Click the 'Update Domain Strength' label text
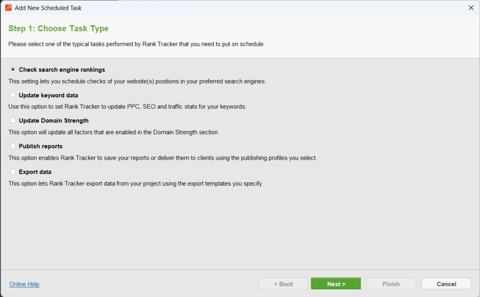 coord(54,120)
